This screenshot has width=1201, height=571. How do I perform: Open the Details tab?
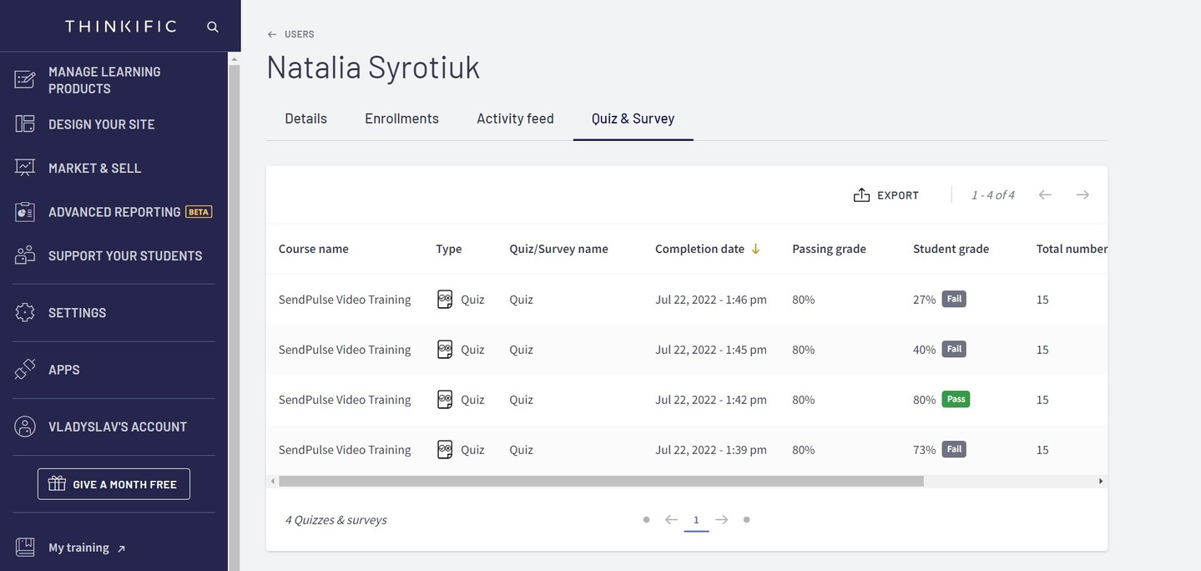[305, 119]
